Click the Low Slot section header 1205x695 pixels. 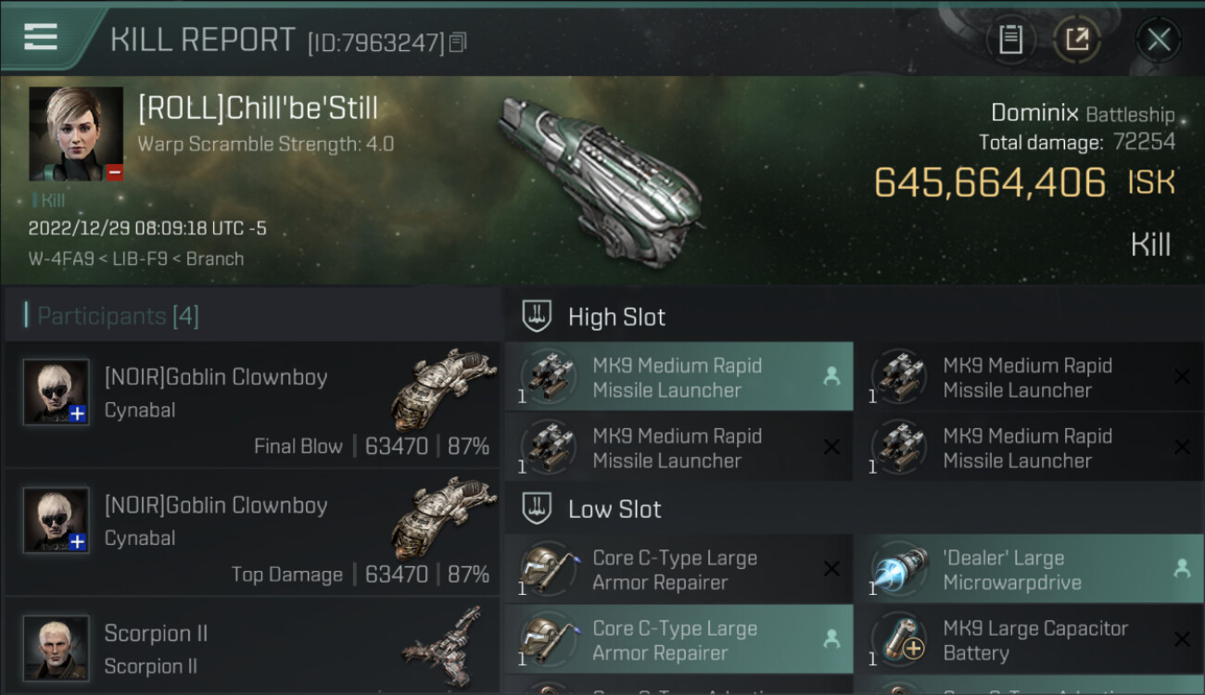(615, 509)
